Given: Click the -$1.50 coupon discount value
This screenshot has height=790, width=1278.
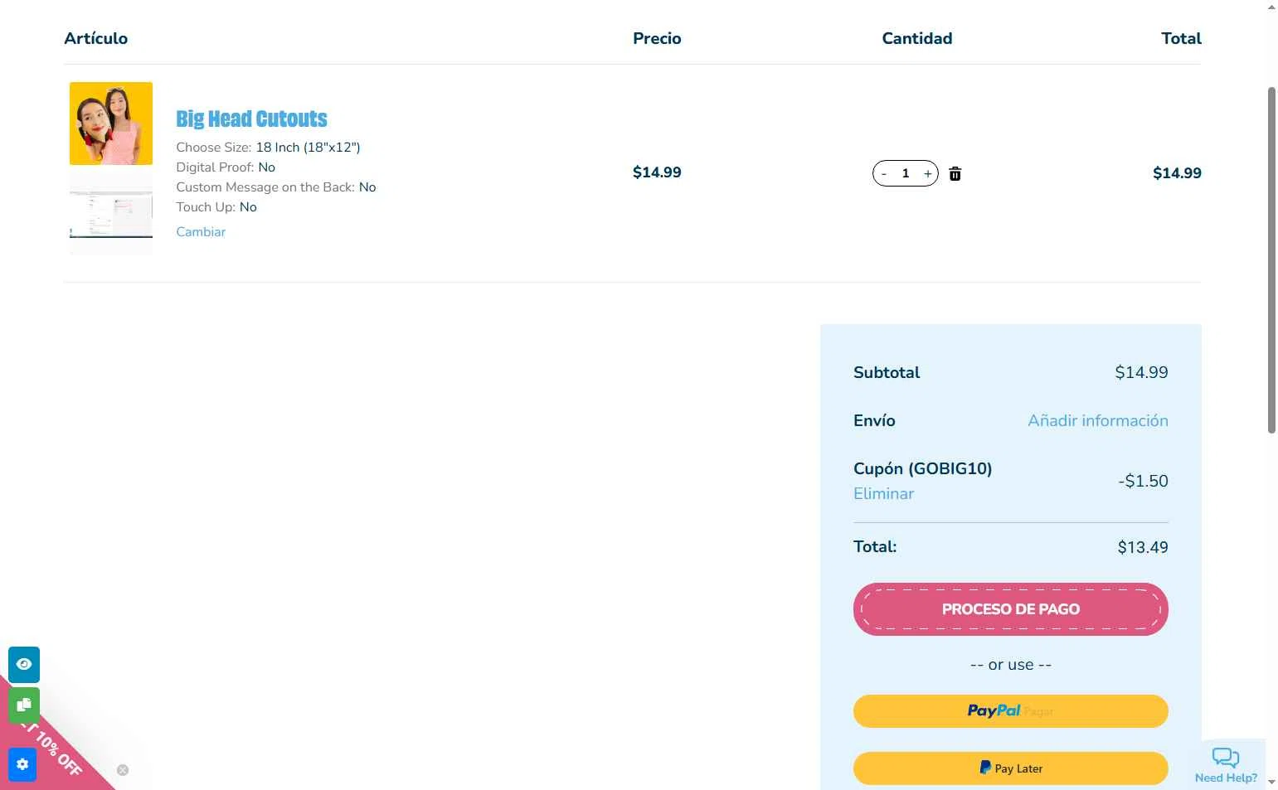Looking at the screenshot, I should coord(1143,481).
